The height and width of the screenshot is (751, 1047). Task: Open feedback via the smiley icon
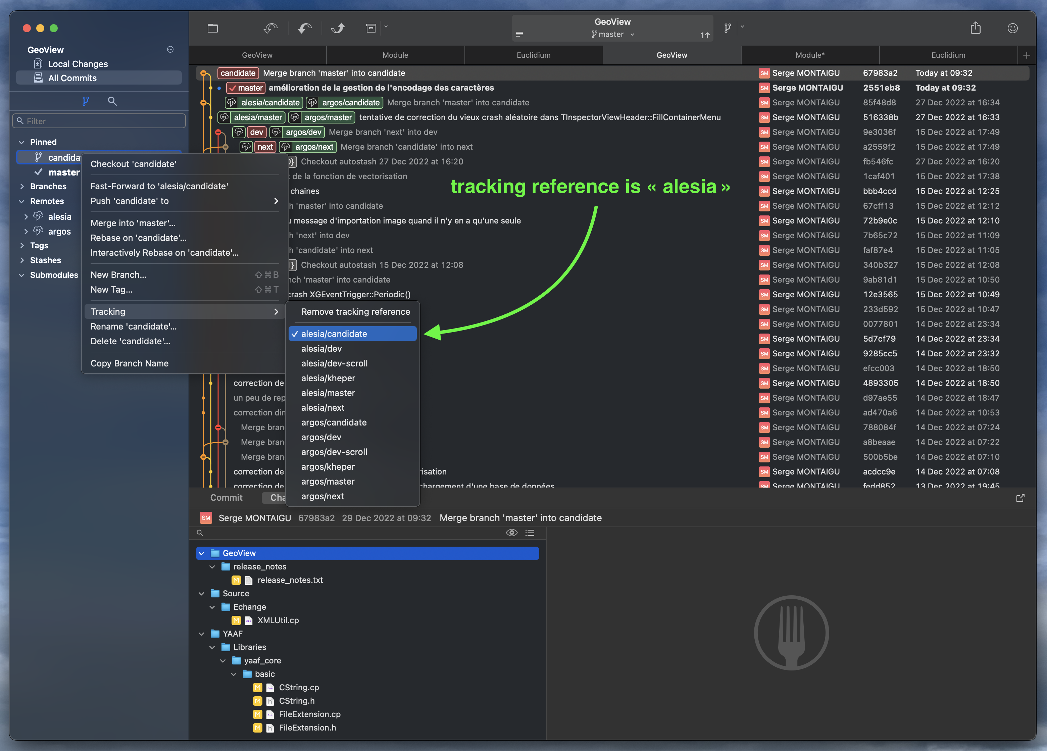(1012, 28)
